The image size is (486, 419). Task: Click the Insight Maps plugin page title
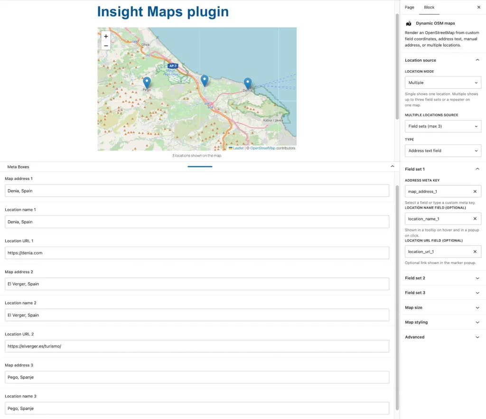click(x=163, y=12)
